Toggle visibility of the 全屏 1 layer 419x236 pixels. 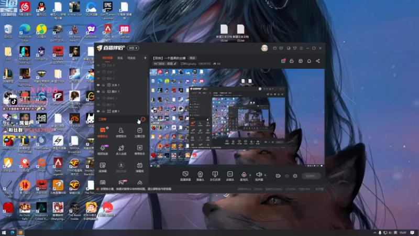click(98, 111)
